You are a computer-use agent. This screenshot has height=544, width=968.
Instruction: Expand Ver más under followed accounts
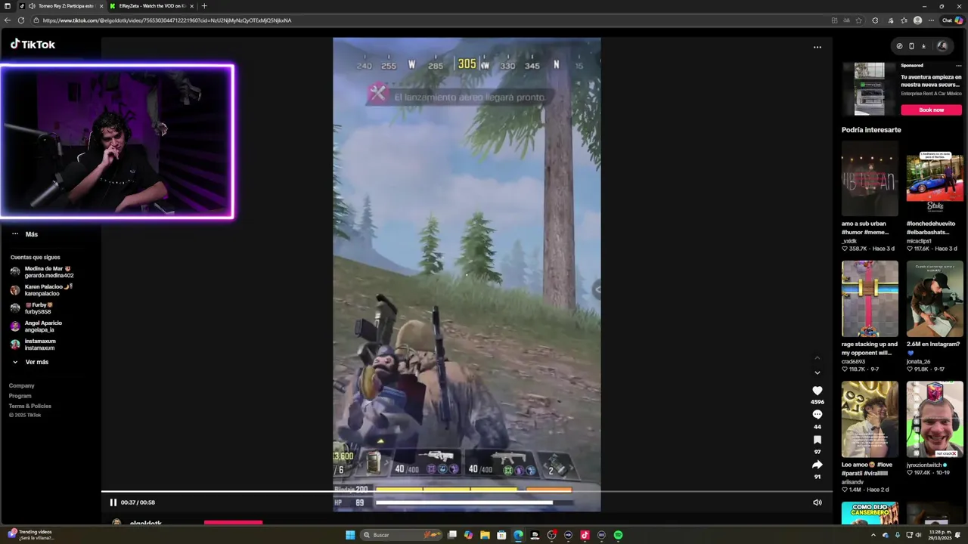click(x=31, y=362)
